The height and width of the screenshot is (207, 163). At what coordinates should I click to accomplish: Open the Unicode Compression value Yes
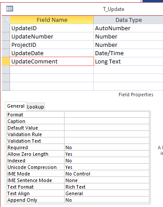107,167
